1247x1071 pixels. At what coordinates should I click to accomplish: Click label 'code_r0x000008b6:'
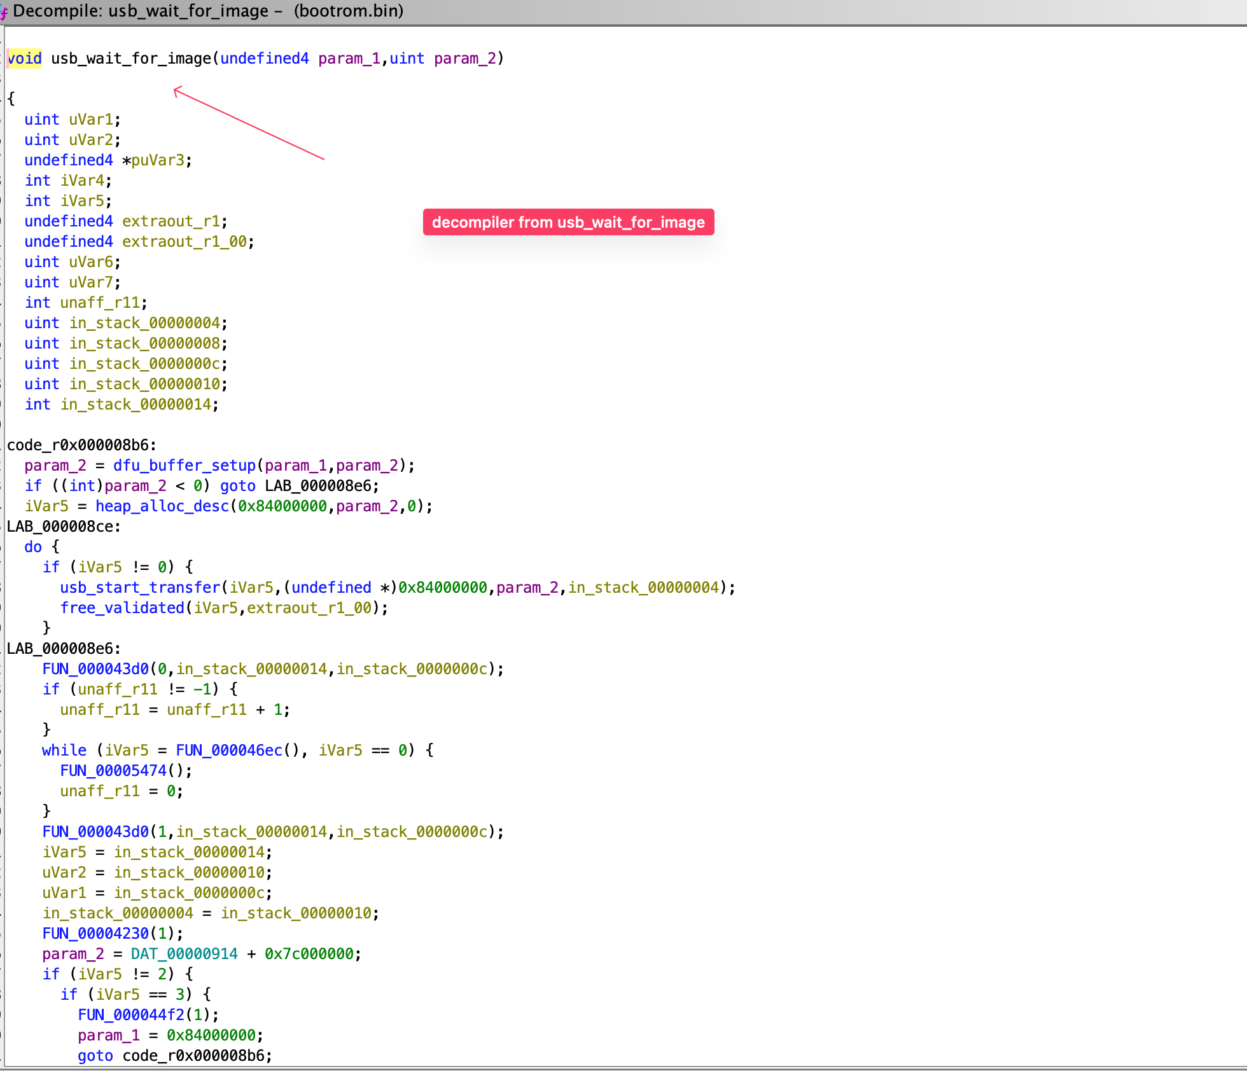click(81, 445)
